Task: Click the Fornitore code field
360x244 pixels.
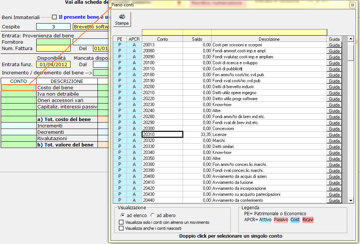Action: [x=53, y=42]
